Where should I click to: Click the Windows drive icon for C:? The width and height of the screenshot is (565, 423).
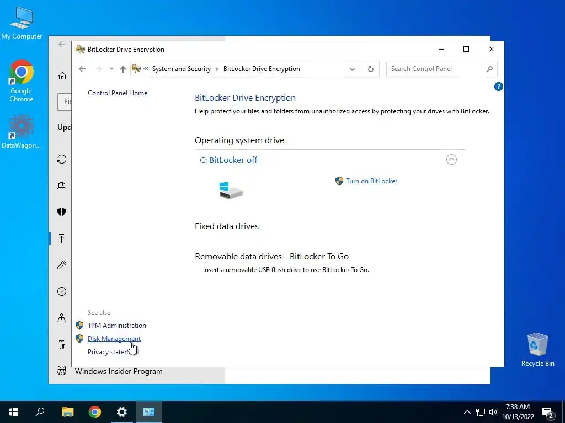(x=231, y=190)
